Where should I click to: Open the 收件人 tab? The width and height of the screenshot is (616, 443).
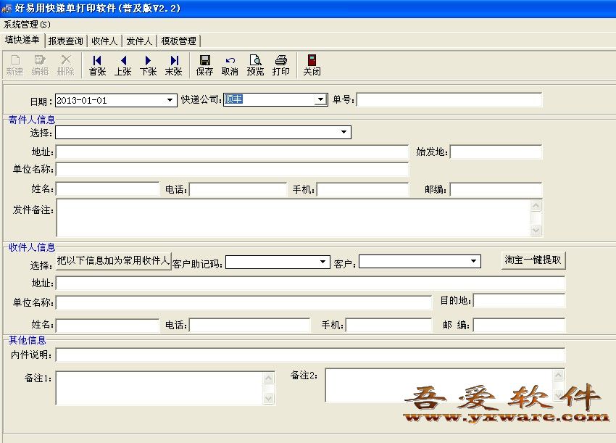tap(104, 41)
